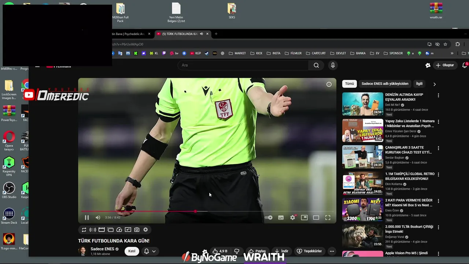Toggle loop icon in the extension toolbar
The image size is (469, 264).
tap(84, 230)
